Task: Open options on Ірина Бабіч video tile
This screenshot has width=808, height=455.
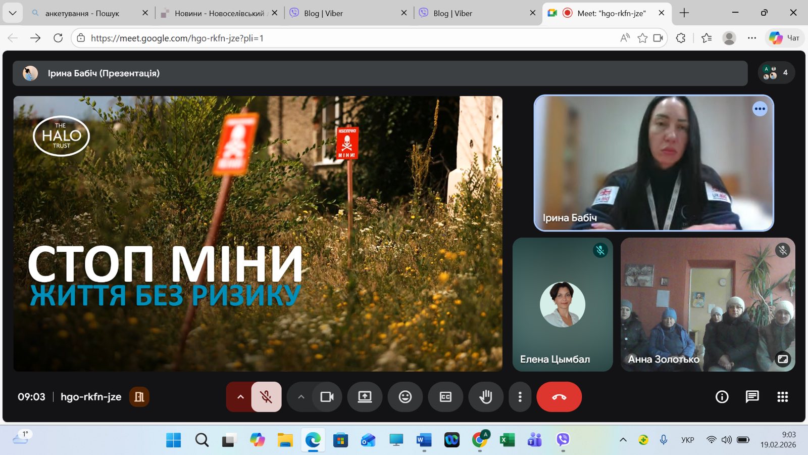Action: (760, 109)
